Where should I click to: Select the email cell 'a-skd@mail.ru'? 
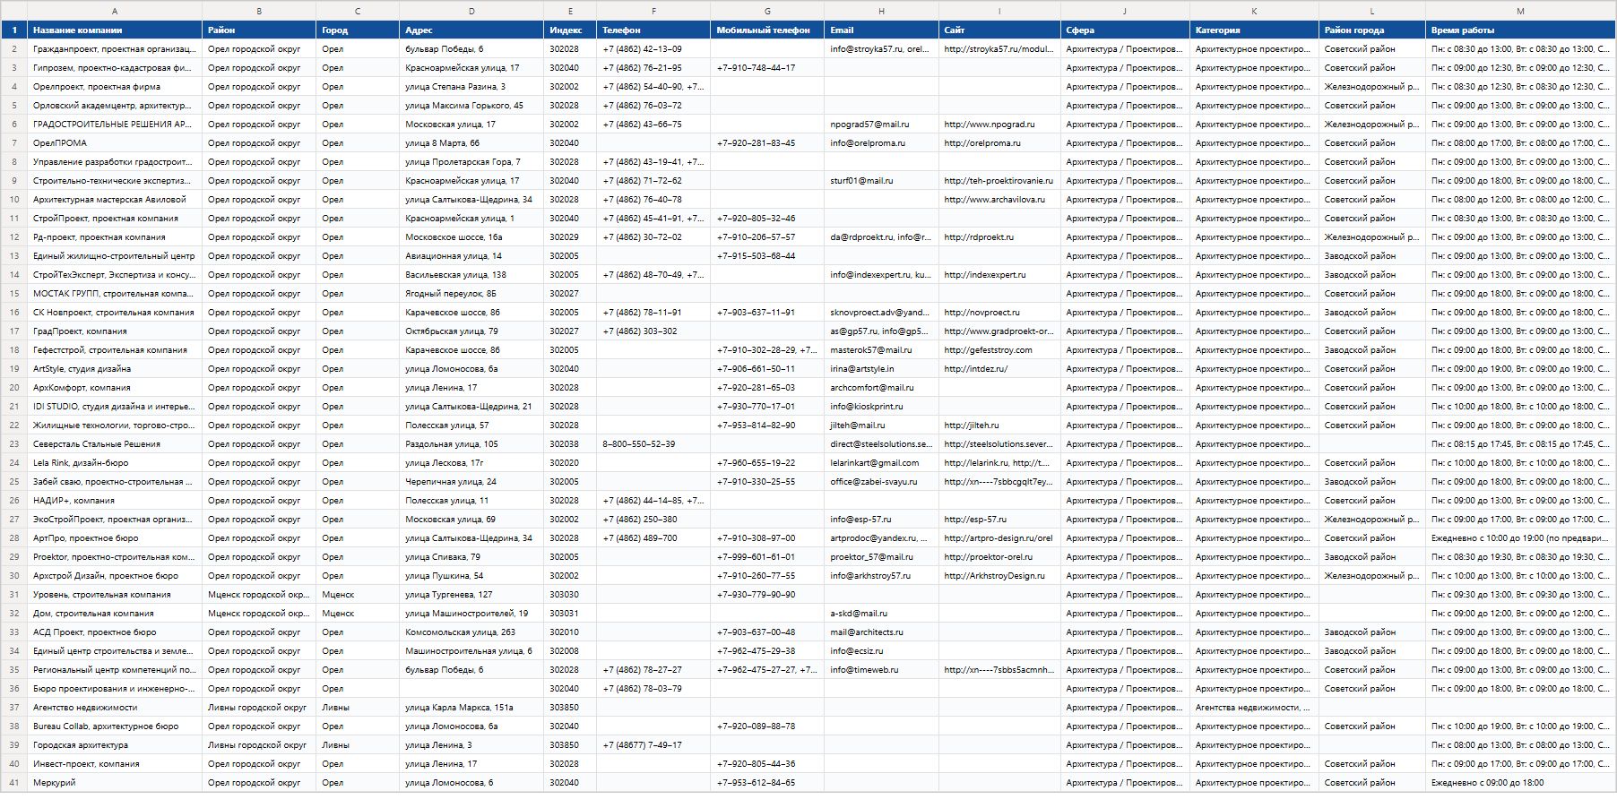881,614
